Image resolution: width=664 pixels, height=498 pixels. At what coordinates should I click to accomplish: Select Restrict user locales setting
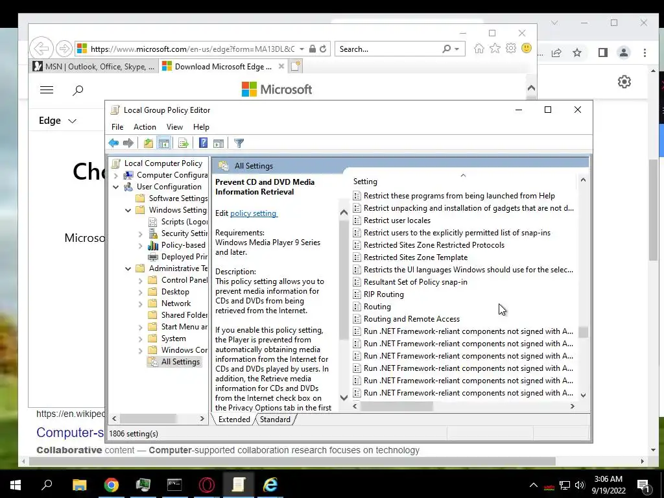(x=397, y=220)
